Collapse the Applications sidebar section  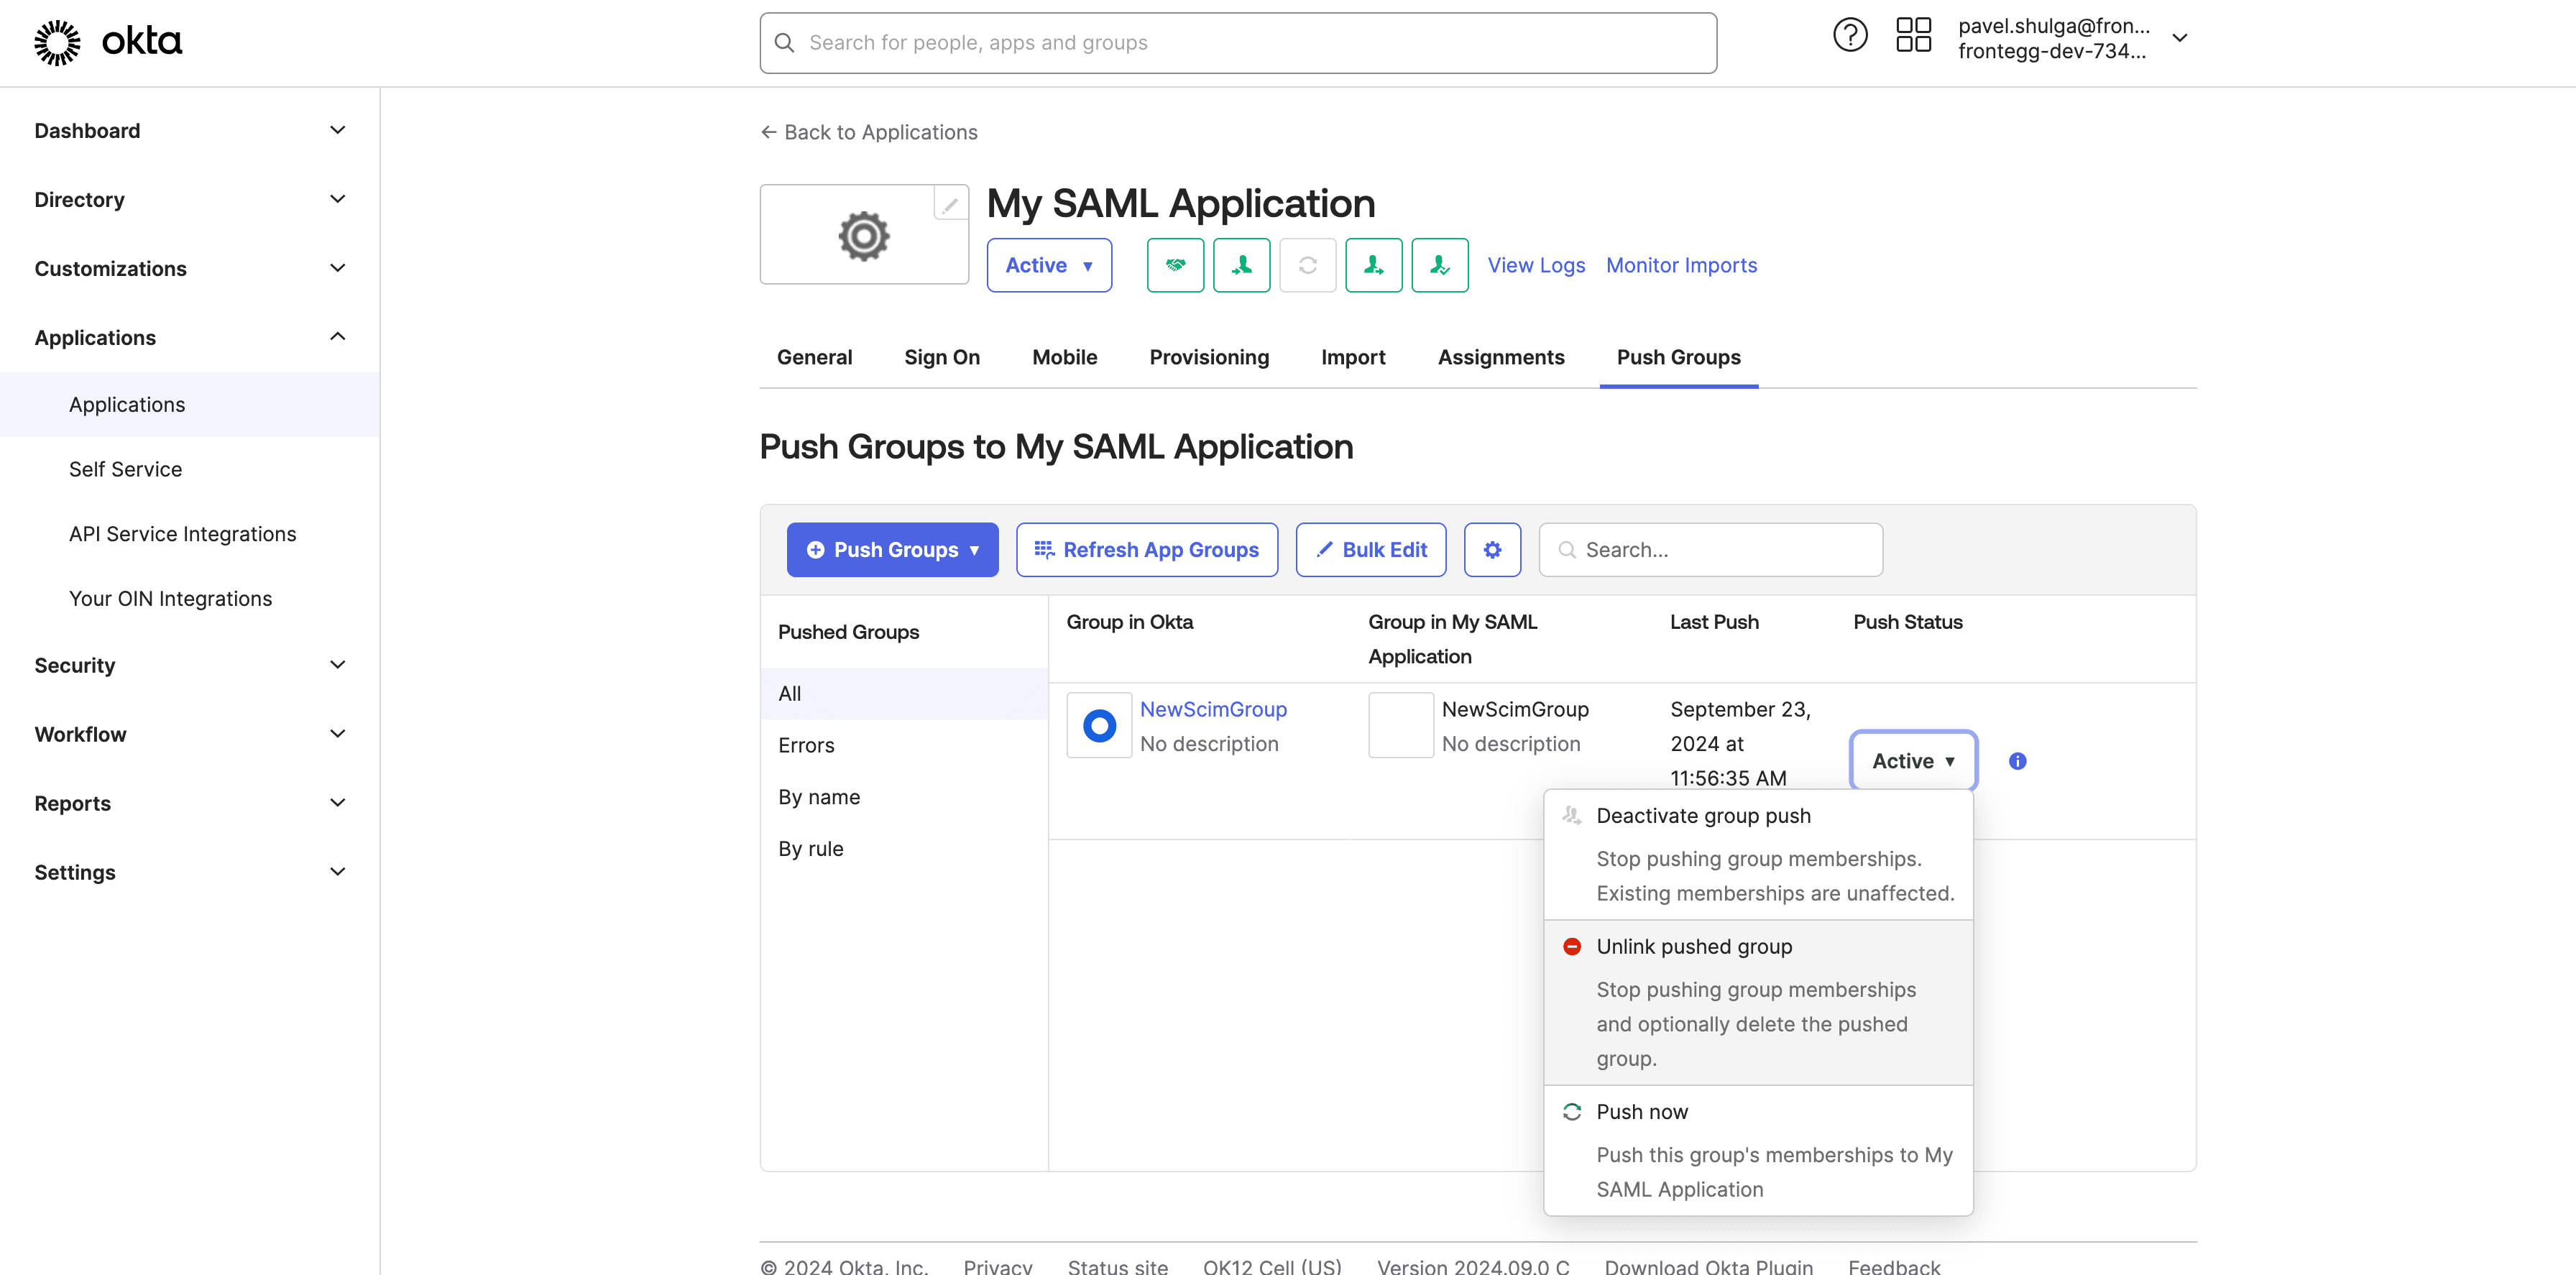pyautogui.click(x=190, y=337)
